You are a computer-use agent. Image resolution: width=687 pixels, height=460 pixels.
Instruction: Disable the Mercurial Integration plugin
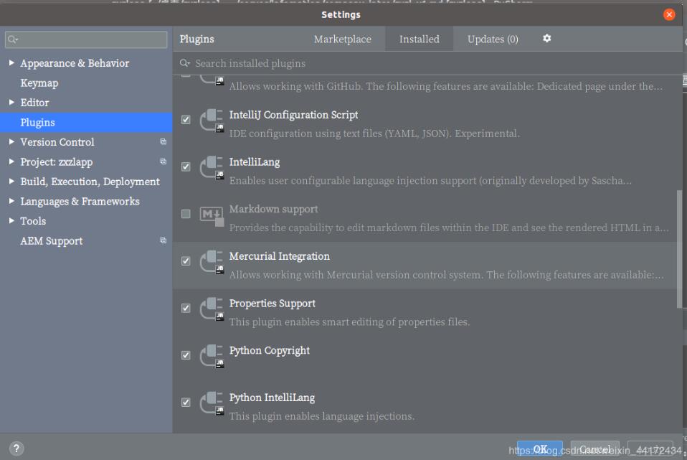pyautogui.click(x=186, y=261)
